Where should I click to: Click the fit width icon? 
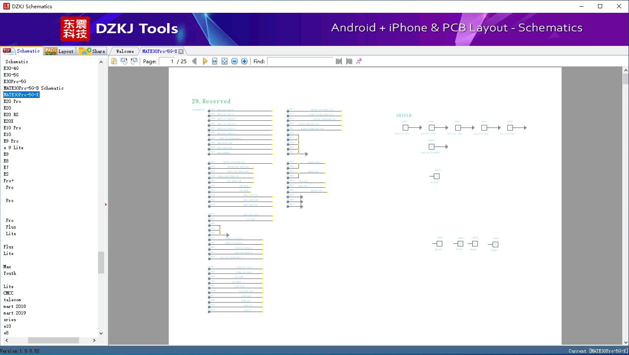point(215,61)
